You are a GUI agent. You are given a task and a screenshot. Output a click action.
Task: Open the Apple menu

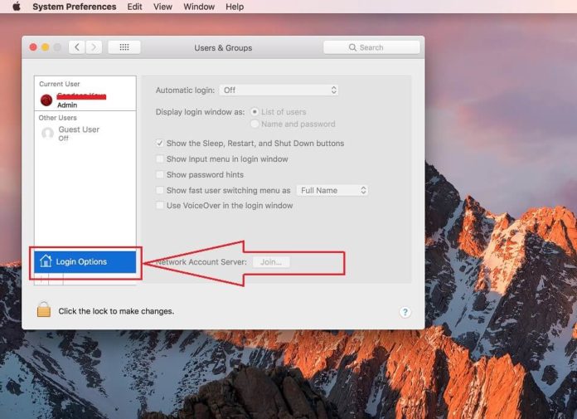point(17,7)
